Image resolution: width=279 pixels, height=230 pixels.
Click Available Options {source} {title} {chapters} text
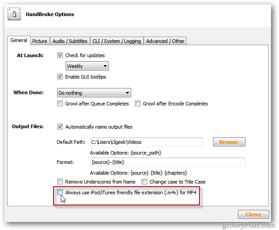pos(138,173)
